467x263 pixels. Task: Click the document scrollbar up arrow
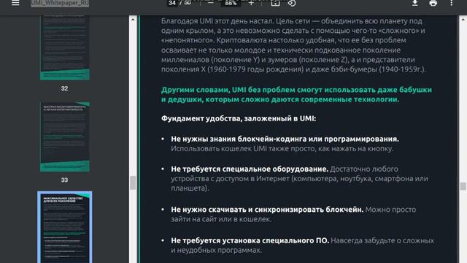click(463, 20)
